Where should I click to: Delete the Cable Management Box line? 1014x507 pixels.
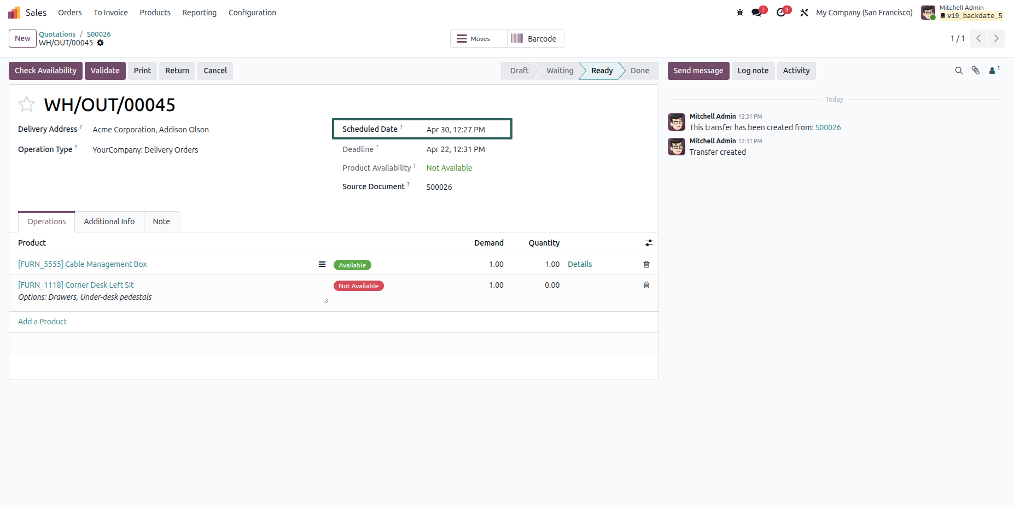[x=646, y=264]
